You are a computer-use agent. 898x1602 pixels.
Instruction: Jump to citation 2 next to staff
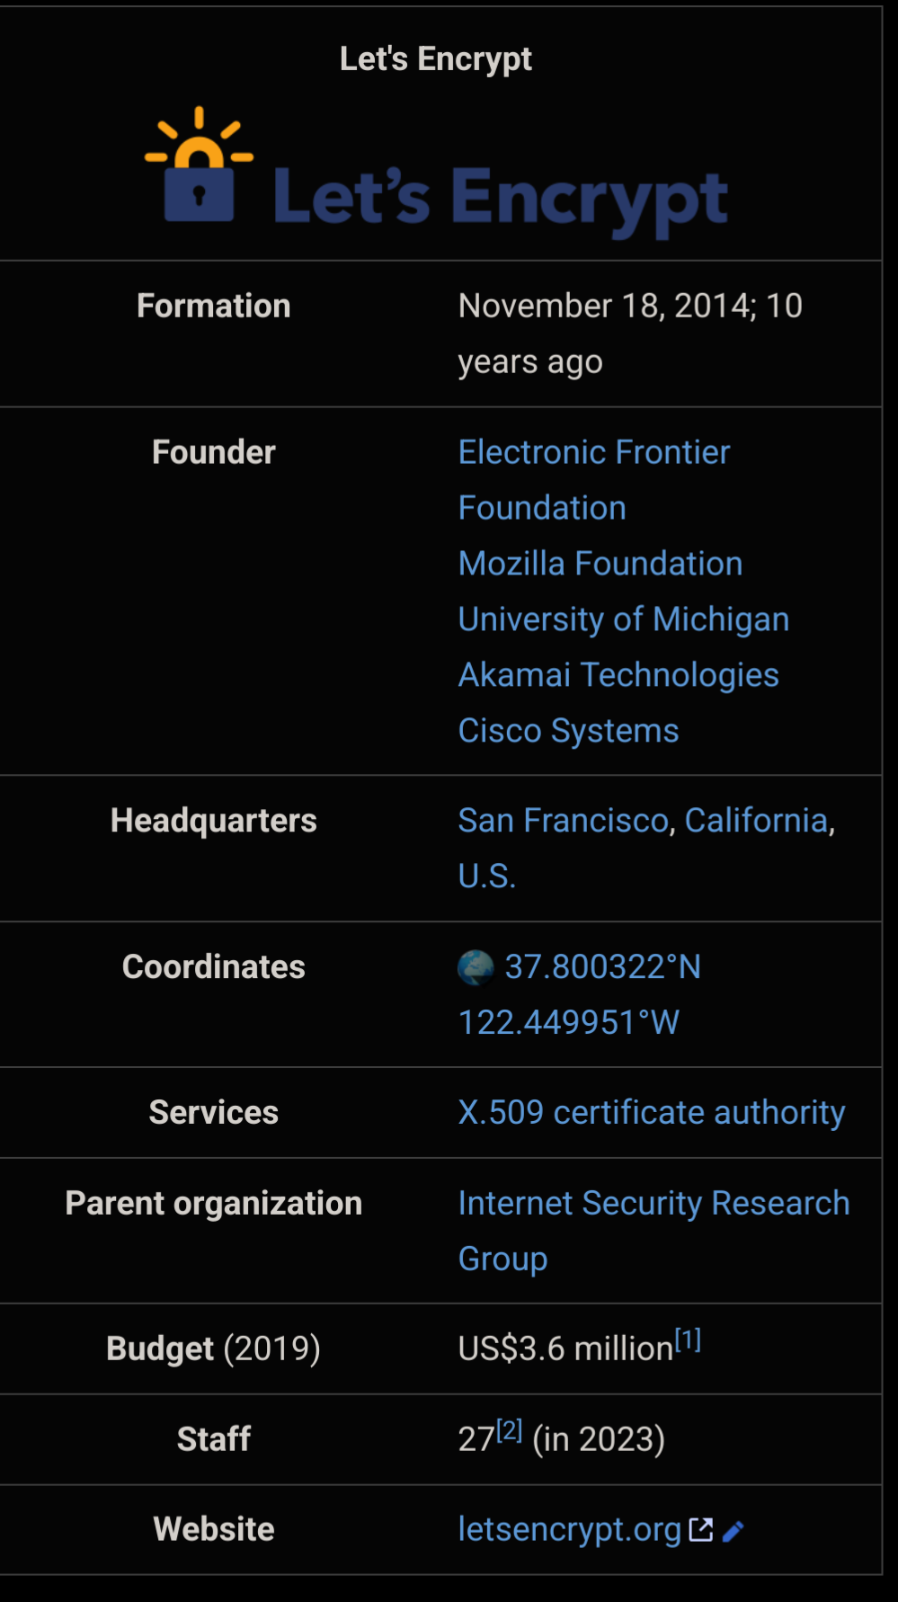(x=509, y=1430)
